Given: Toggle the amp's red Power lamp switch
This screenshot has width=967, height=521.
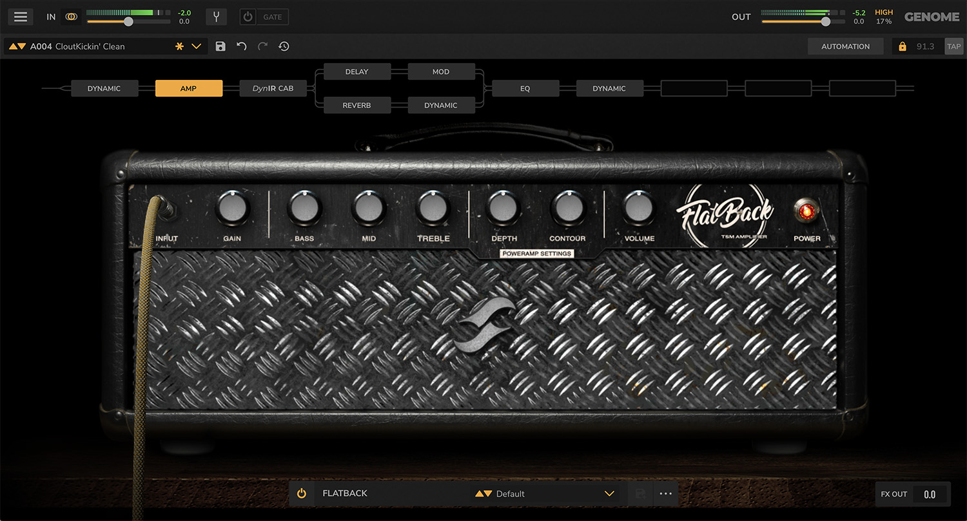Looking at the screenshot, I should point(806,211).
